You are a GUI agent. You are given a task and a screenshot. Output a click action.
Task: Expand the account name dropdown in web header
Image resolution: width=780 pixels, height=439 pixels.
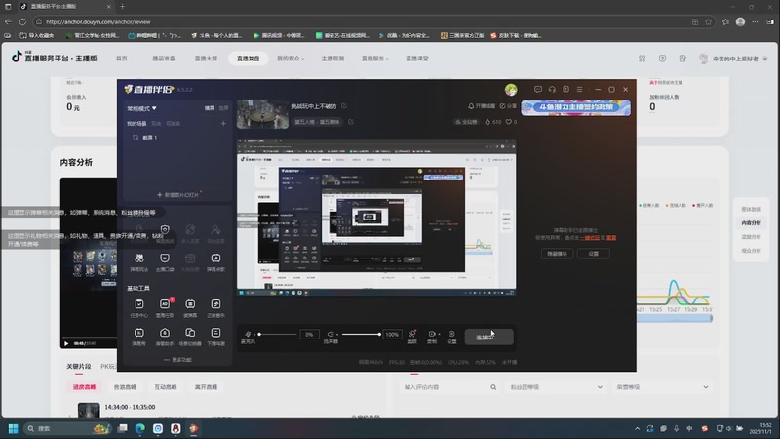coord(765,59)
